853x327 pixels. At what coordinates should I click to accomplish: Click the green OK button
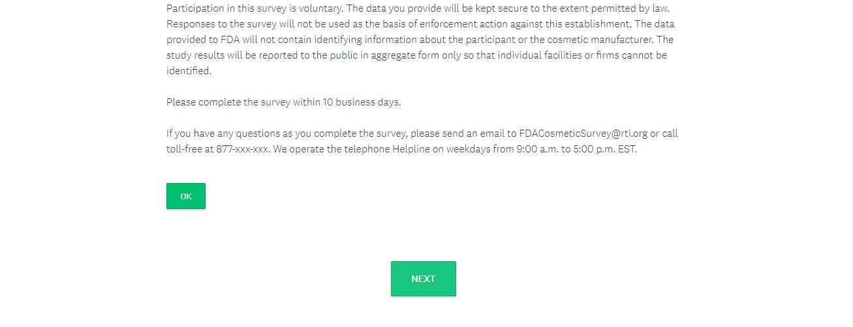tap(186, 196)
